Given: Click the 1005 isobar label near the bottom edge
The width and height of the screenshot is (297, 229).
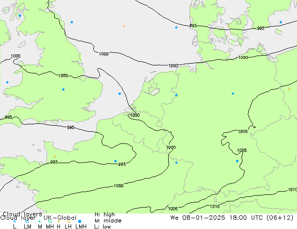Looking at the screenshot, I should click(x=173, y=208).
